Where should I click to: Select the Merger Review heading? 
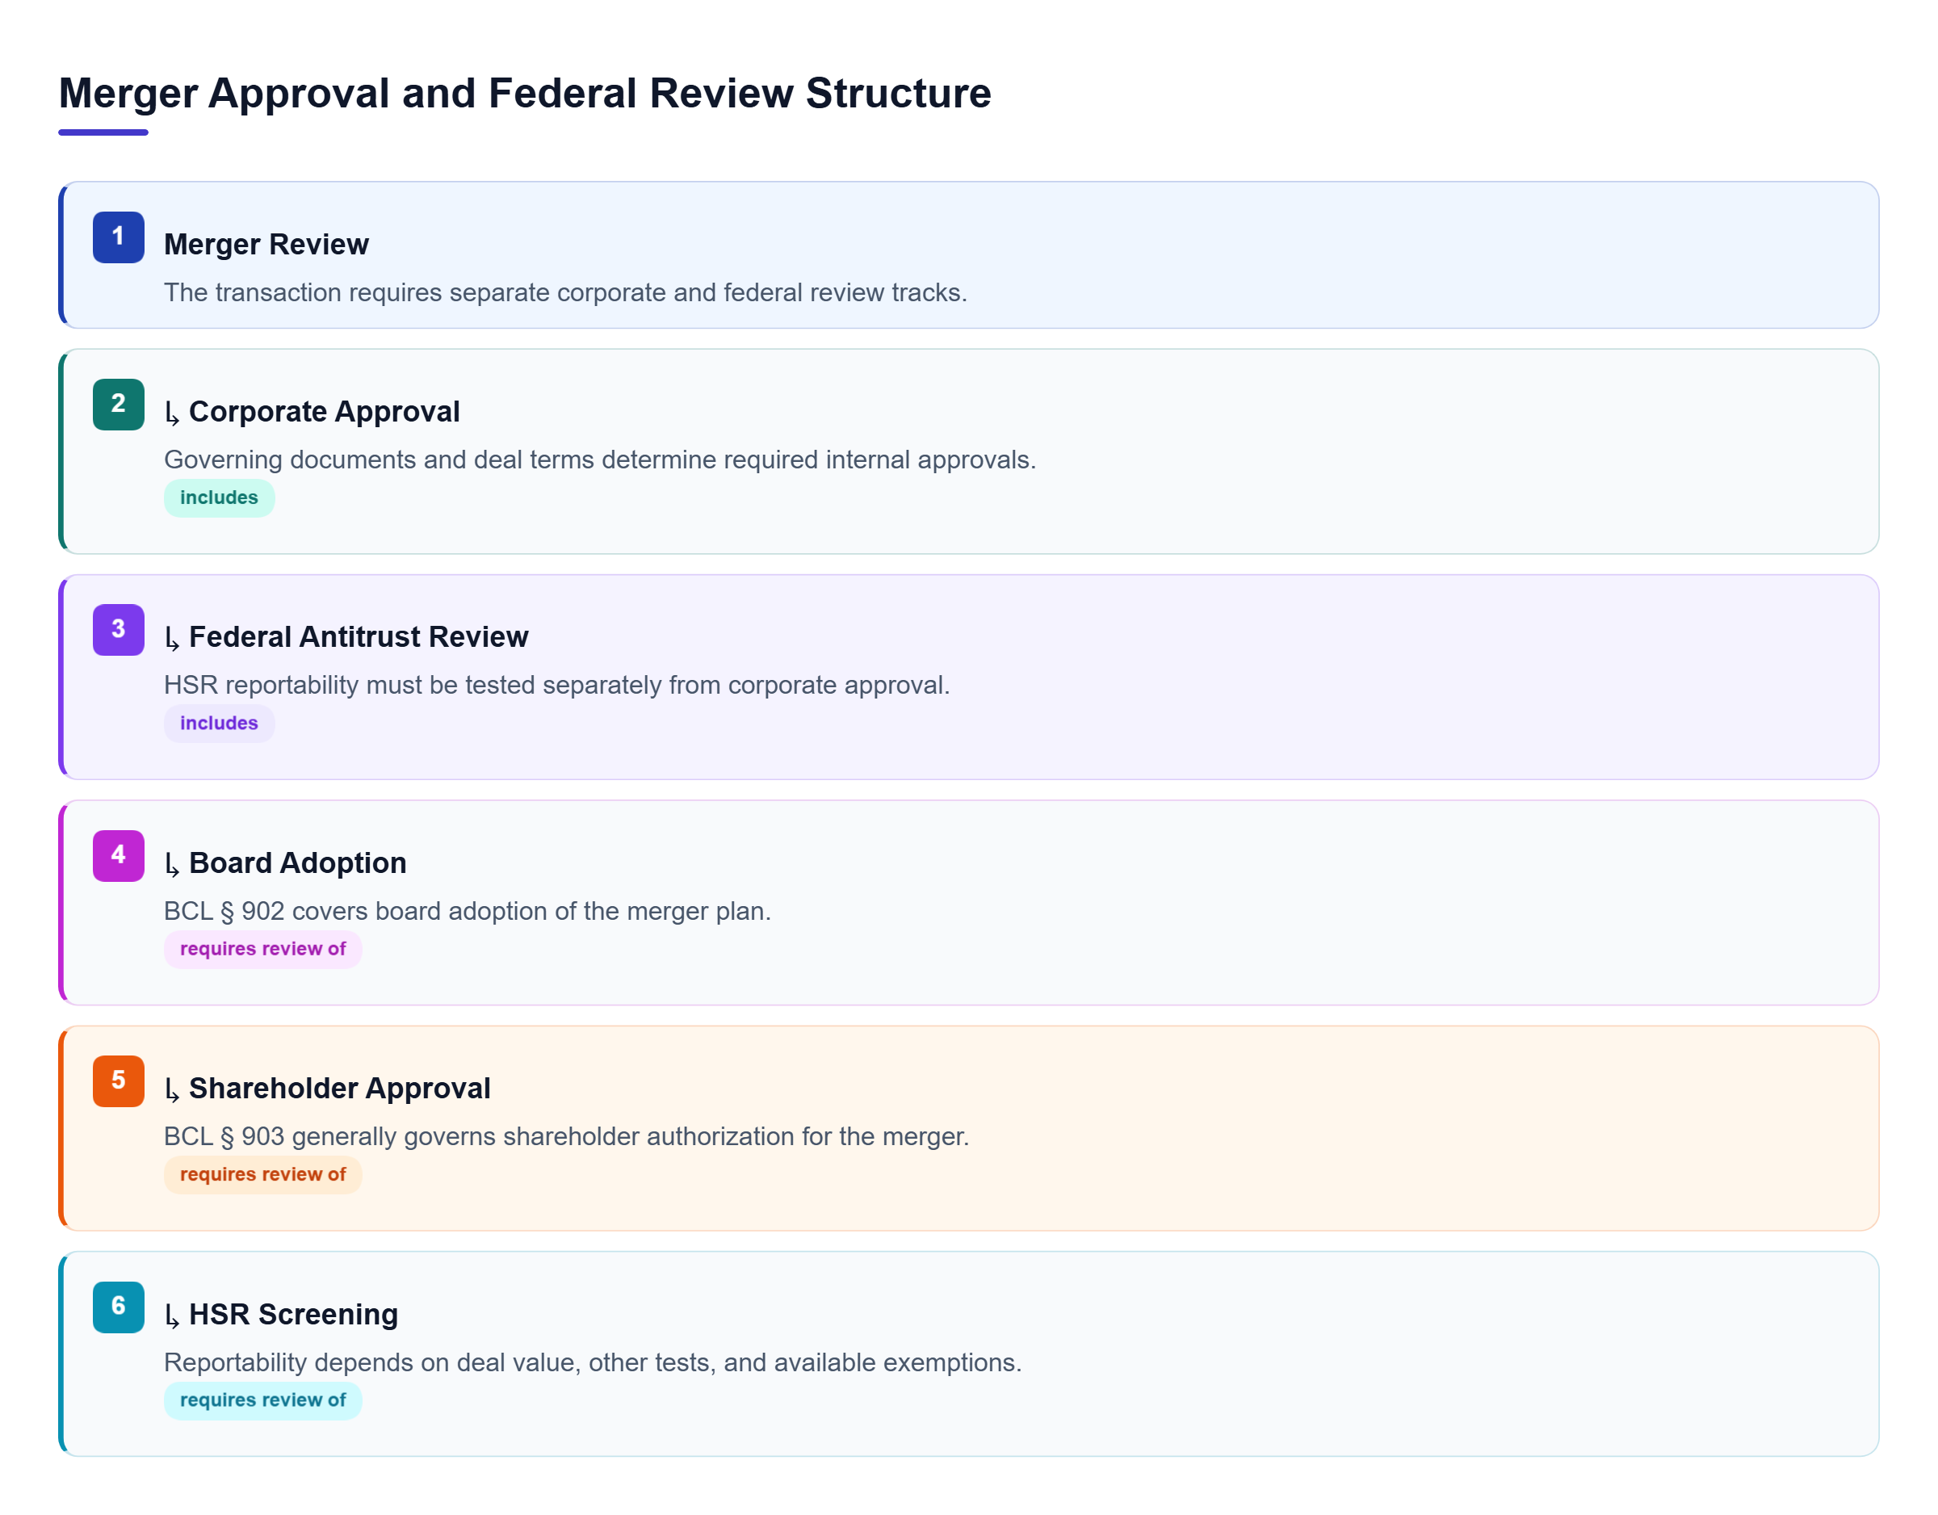[266, 244]
